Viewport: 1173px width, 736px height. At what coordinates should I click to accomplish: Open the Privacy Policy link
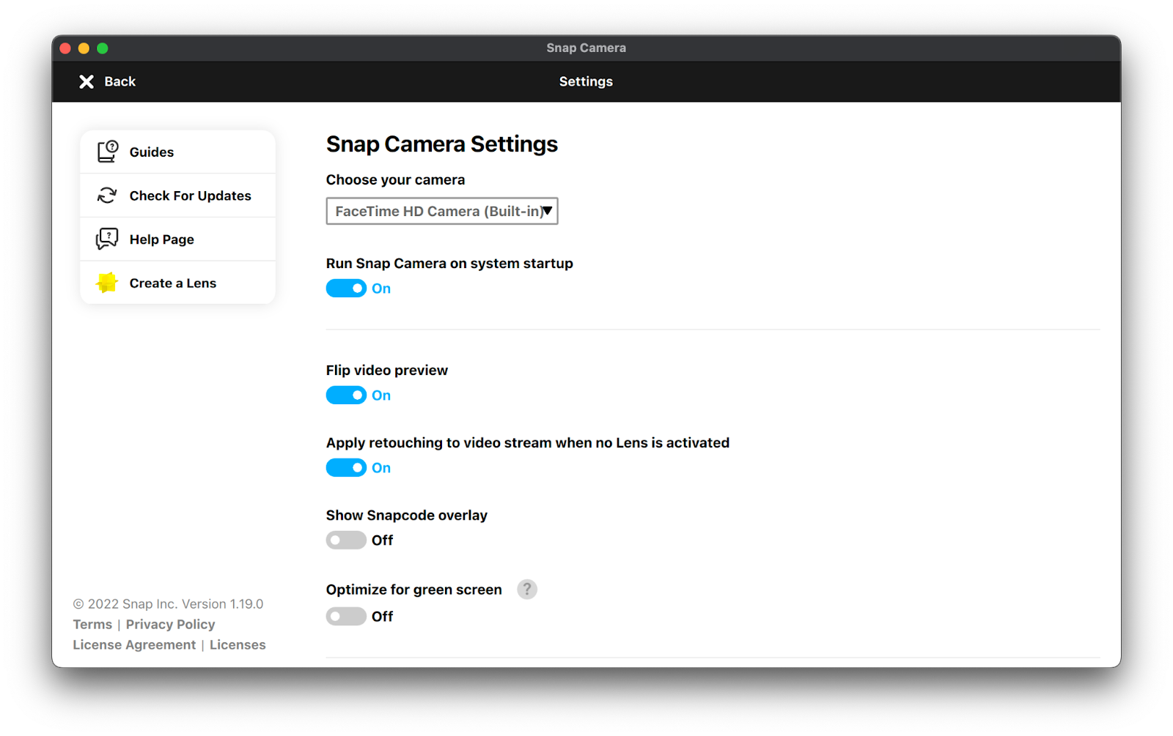(x=170, y=625)
